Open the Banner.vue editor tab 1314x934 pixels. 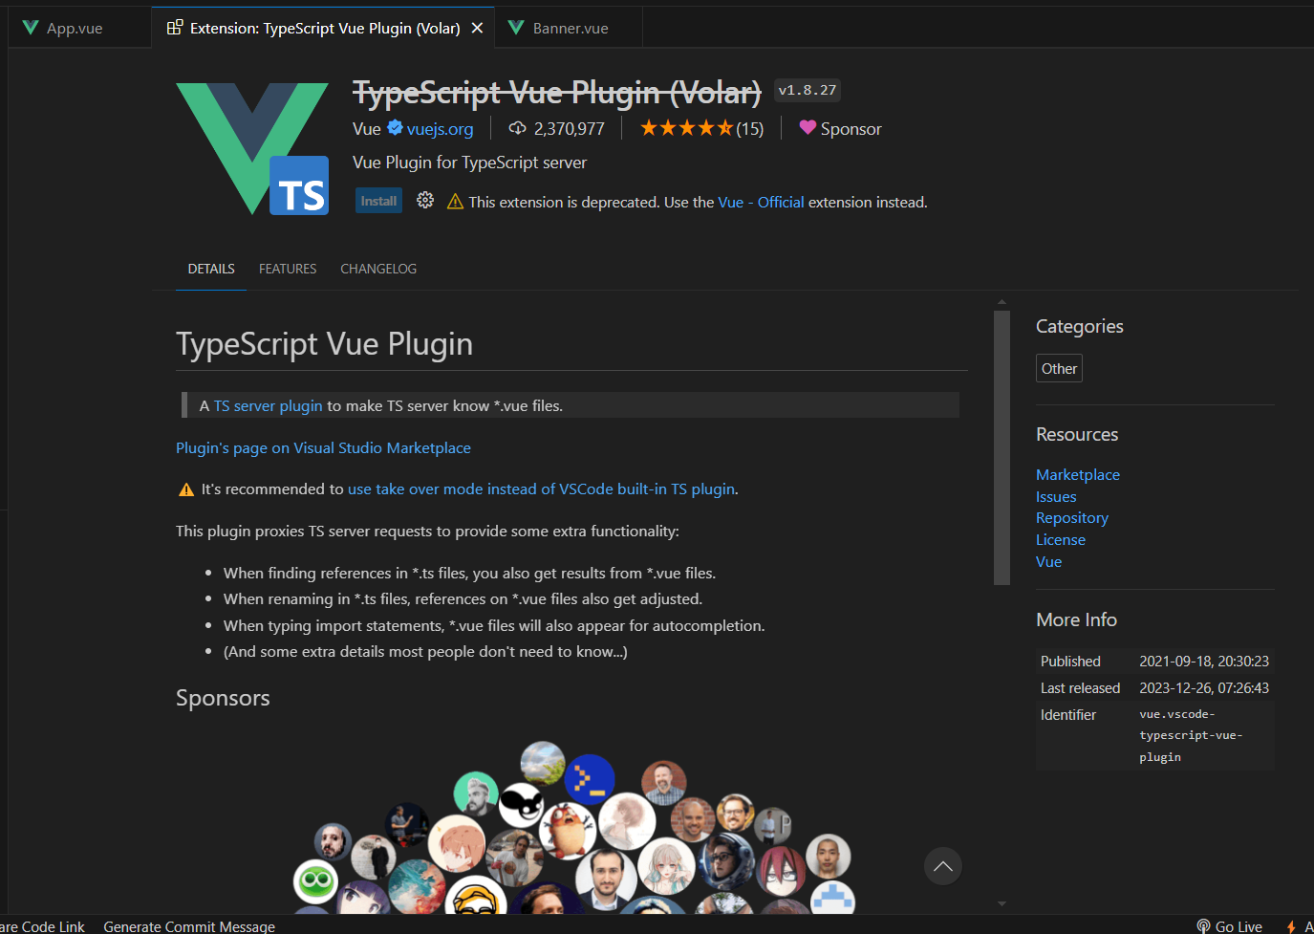570,28
